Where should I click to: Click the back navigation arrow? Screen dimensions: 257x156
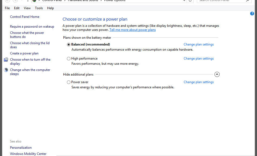point(7,1)
